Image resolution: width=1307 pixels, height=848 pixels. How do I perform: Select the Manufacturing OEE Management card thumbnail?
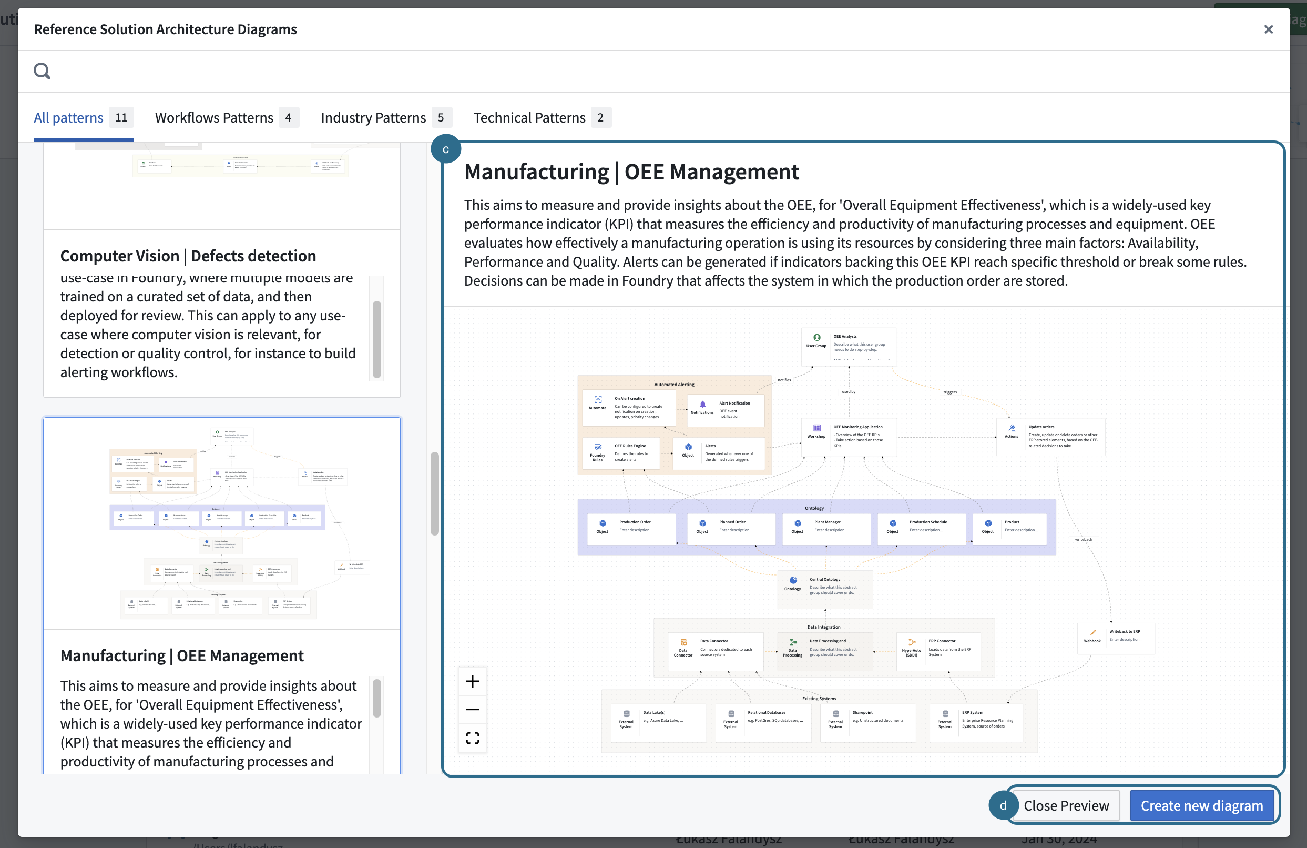pos(222,523)
